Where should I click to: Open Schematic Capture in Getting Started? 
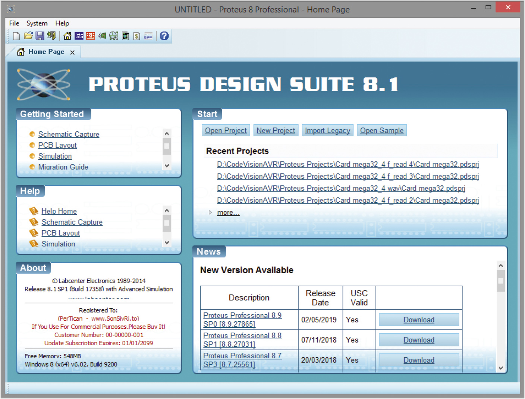click(x=69, y=134)
